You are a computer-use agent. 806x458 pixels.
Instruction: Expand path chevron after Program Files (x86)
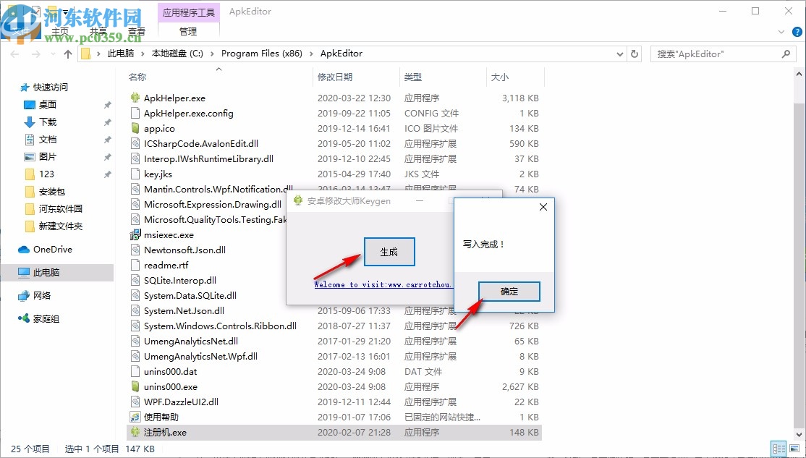tap(311, 54)
